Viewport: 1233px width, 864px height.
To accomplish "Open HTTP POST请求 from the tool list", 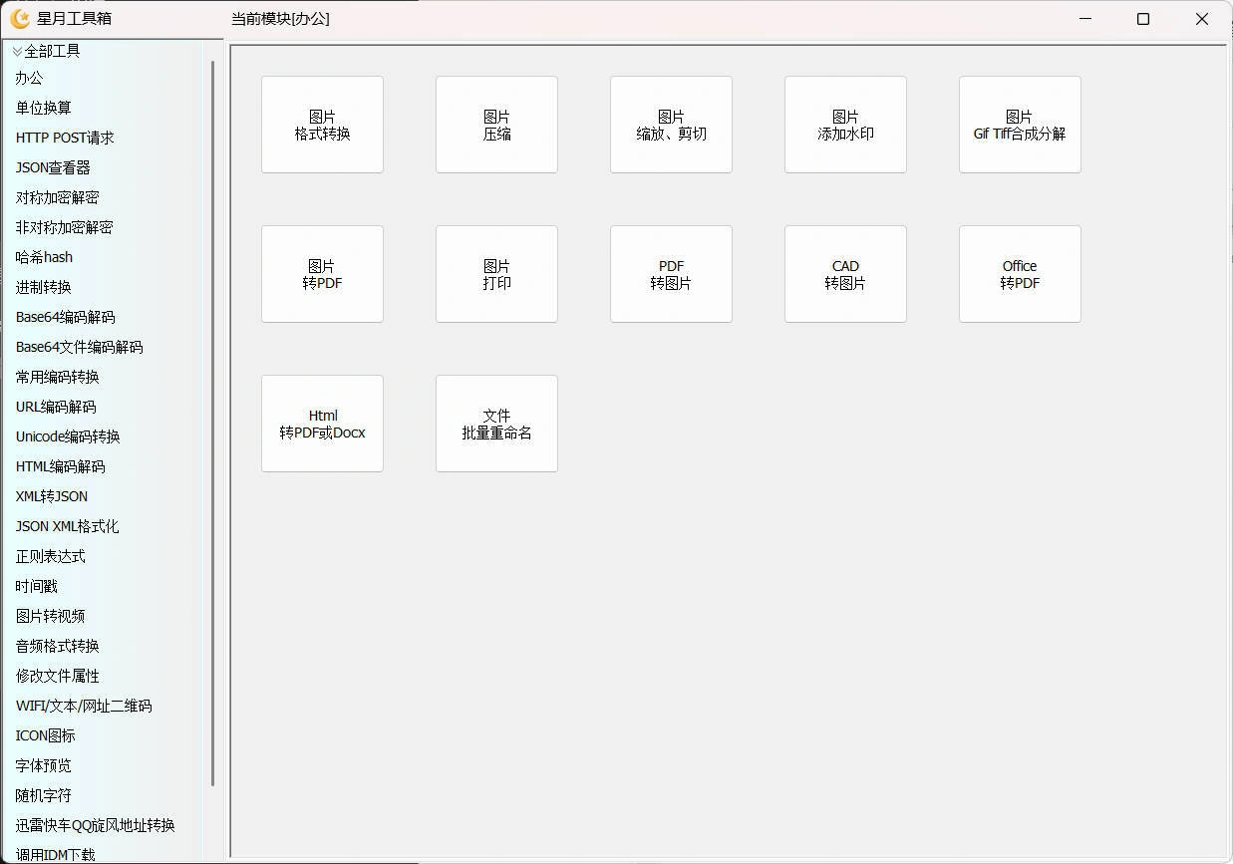I will pyautogui.click(x=65, y=138).
